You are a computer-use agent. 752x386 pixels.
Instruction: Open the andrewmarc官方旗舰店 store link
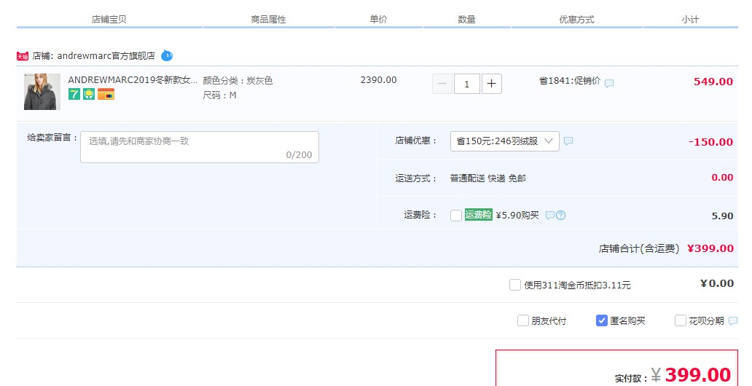click(x=106, y=56)
